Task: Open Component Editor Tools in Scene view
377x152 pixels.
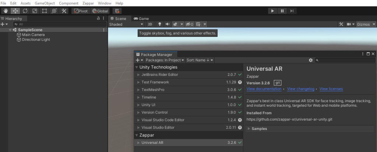Action: [x=341, y=24]
